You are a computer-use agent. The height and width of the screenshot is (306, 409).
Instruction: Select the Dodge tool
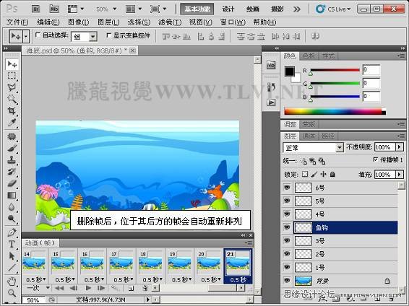point(12,219)
